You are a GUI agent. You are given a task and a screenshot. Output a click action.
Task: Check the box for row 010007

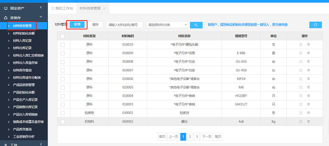[x=62, y=70]
